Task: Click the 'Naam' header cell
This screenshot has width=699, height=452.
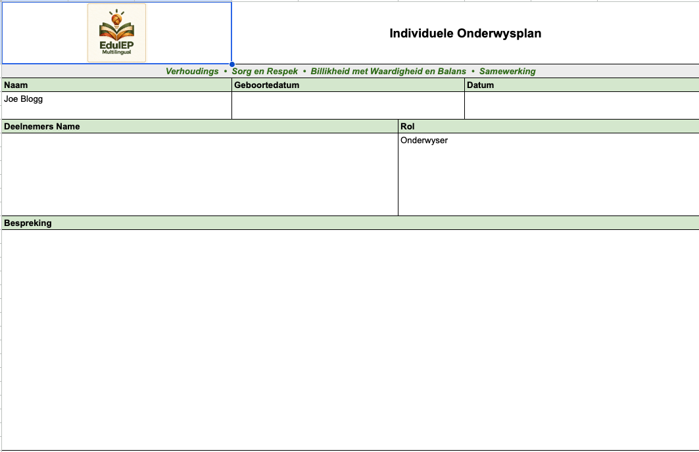Action: pos(117,85)
